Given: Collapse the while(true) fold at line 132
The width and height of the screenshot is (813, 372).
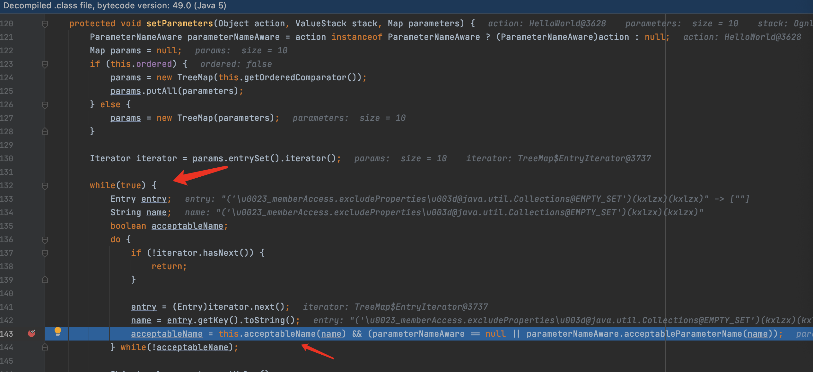Looking at the screenshot, I should click(x=45, y=186).
